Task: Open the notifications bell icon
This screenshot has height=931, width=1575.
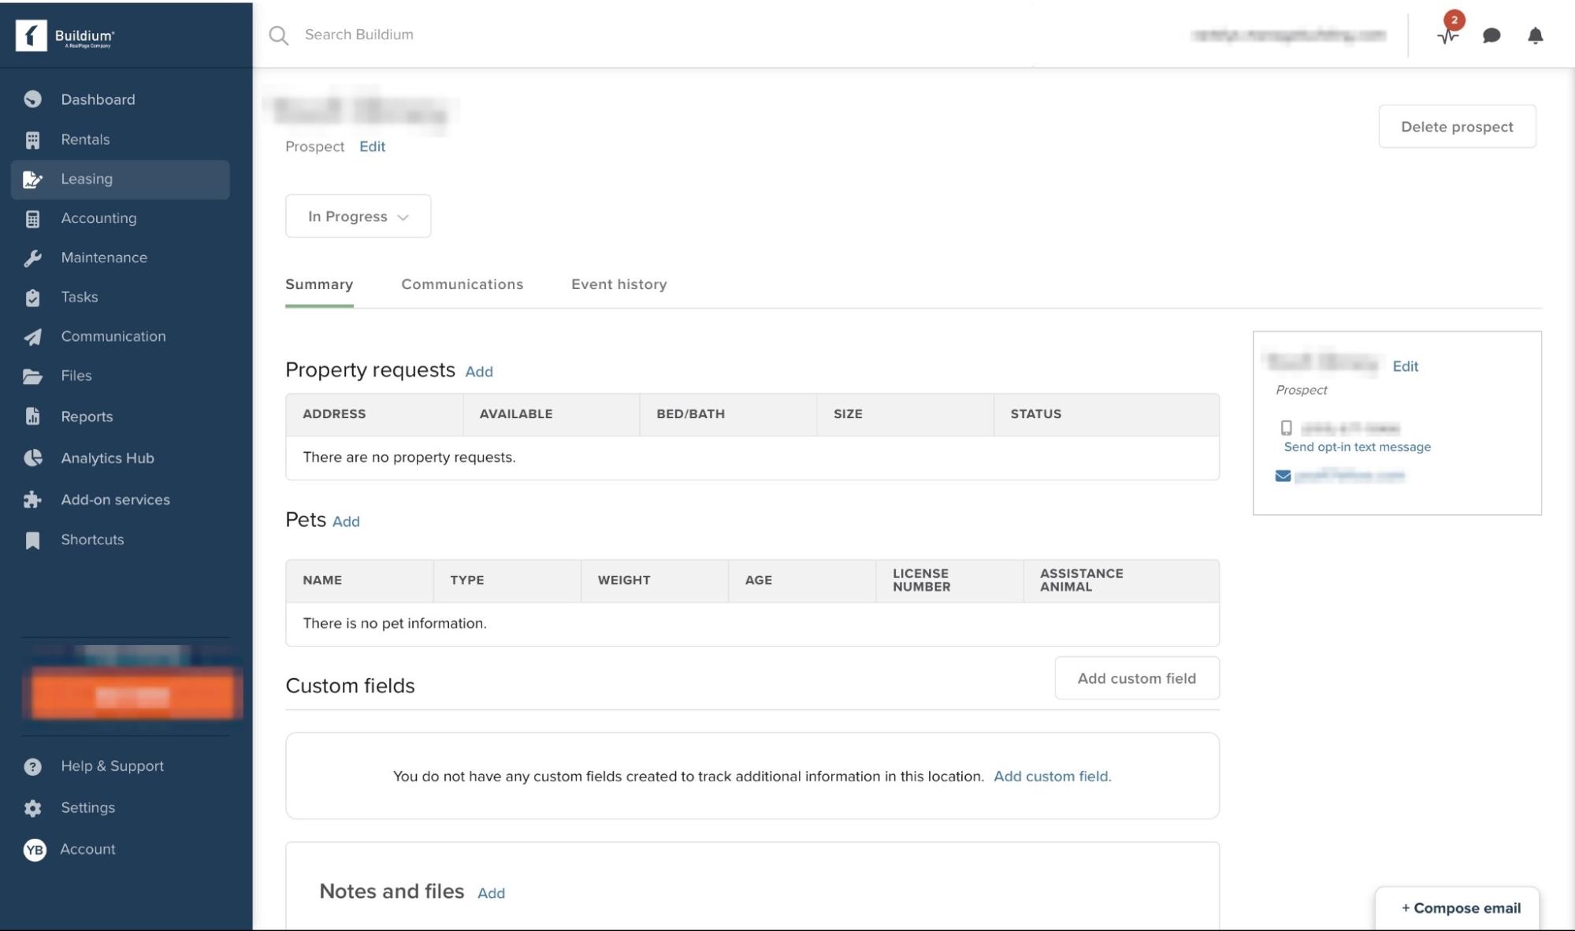Action: point(1534,35)
